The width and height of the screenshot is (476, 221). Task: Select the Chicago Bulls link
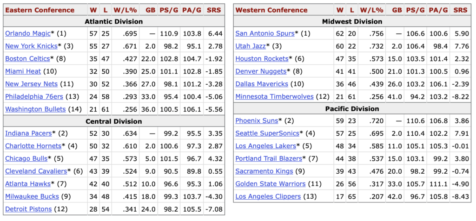26,158
